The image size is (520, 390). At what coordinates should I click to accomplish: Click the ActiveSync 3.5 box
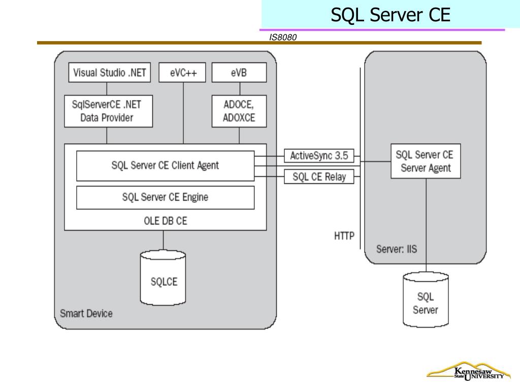point(319,155)
